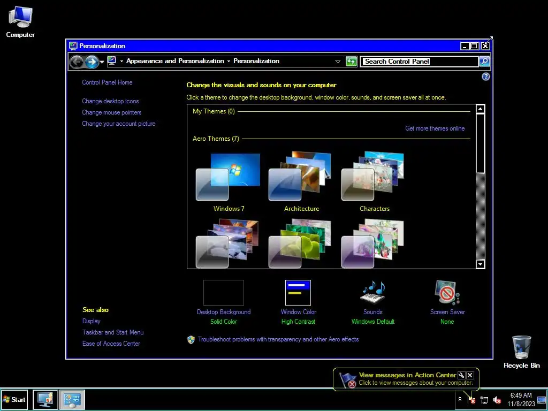Open recent pages dropdown beside Forward arrow
Image resolution: width=548 pixels, height=411 pixels.
102,62
